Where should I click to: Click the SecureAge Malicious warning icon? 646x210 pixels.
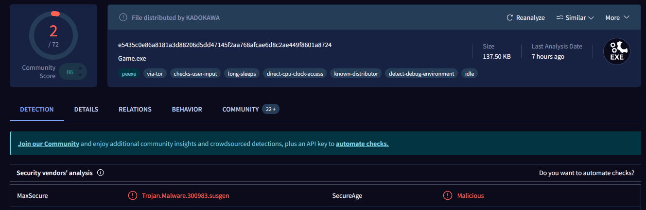pos(448,196)
